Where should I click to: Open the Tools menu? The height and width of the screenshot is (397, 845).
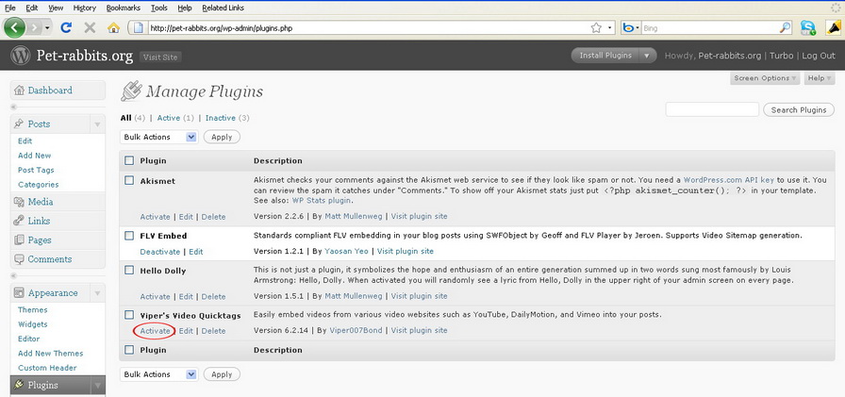tap(159, 8)
